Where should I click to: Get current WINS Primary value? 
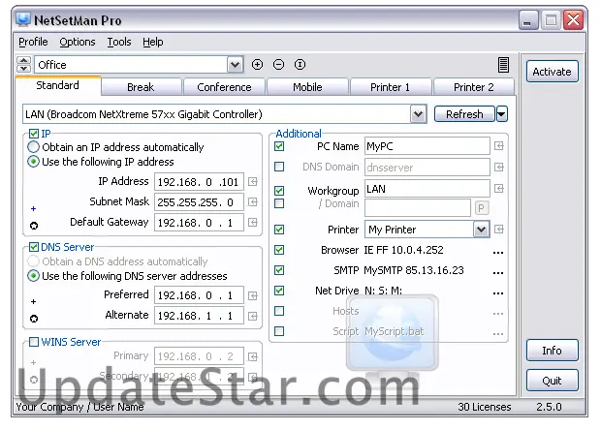(253, 356)
